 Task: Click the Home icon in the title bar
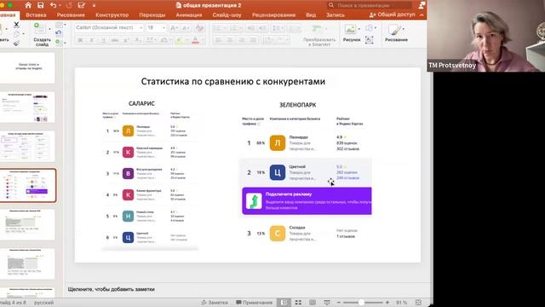28,5
